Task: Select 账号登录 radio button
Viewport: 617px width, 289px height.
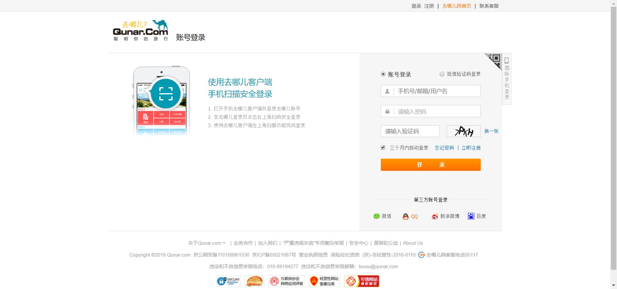Action: pyautogui.click(x=383, y=74)
